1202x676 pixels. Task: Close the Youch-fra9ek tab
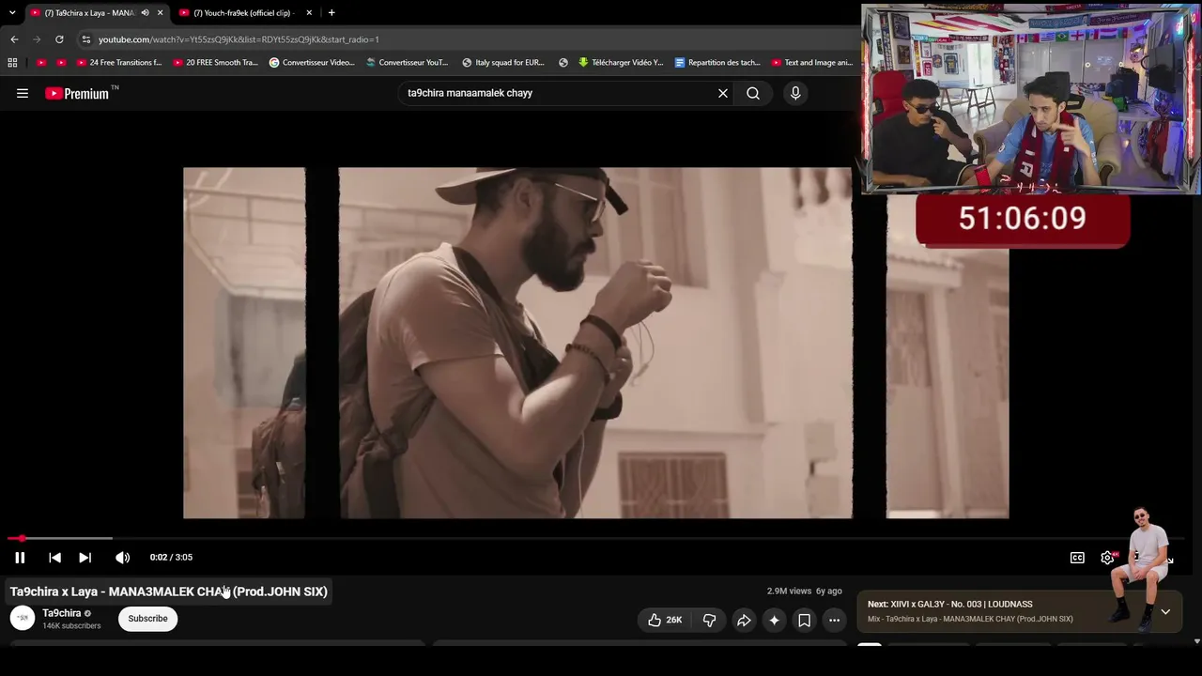(x=309, y=13)
